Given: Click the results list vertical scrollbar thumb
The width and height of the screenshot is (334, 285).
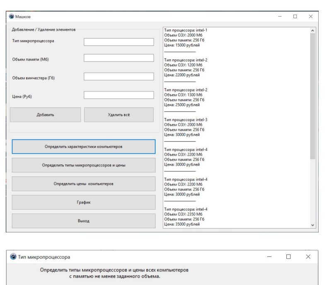Looking at the screenshot, I should coord(312,96).
